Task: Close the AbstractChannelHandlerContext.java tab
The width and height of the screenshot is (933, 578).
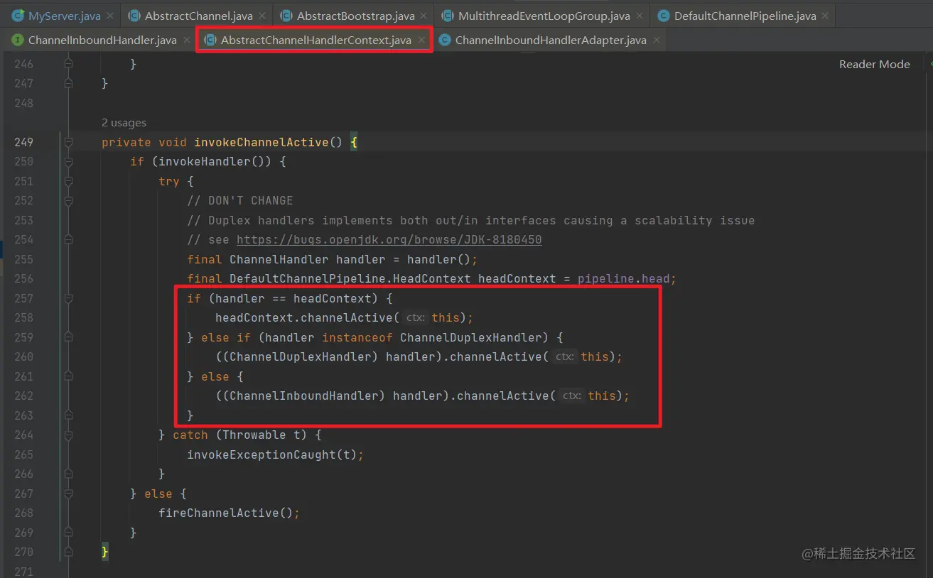Action: click(421, 40)
